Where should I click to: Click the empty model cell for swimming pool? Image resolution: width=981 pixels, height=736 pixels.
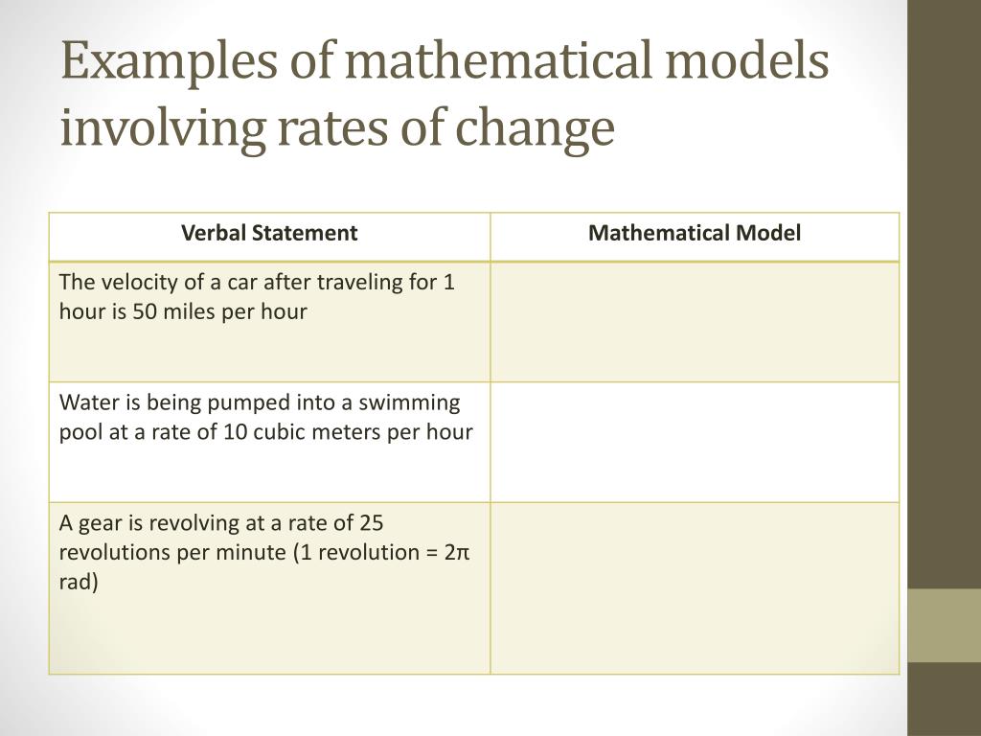click(695, 442)
